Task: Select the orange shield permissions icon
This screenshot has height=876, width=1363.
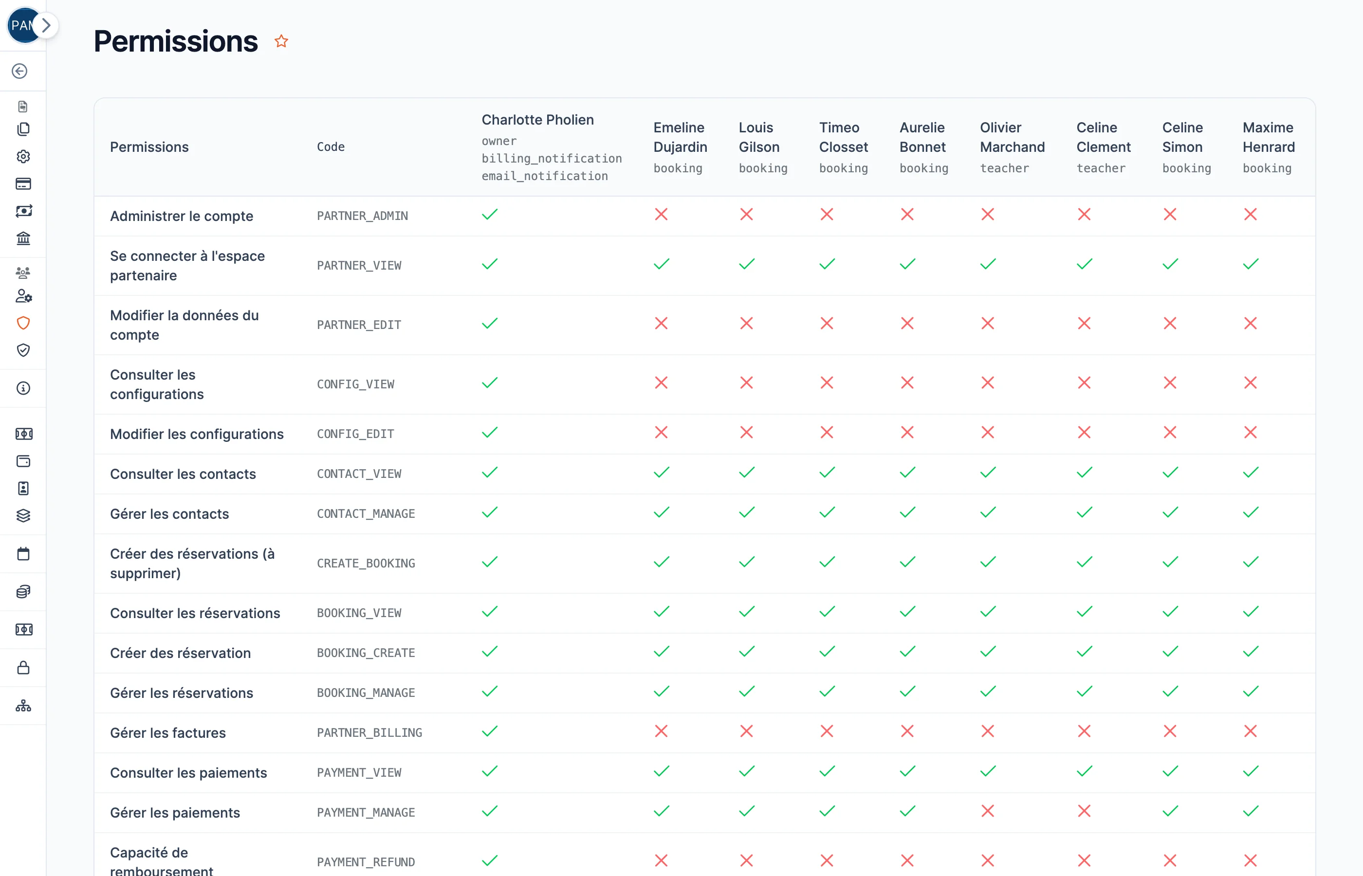Action: point(23,323)
